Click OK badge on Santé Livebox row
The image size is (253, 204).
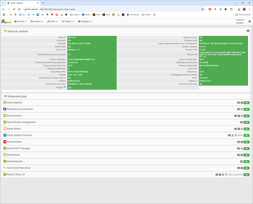click(x=246, y=142)
